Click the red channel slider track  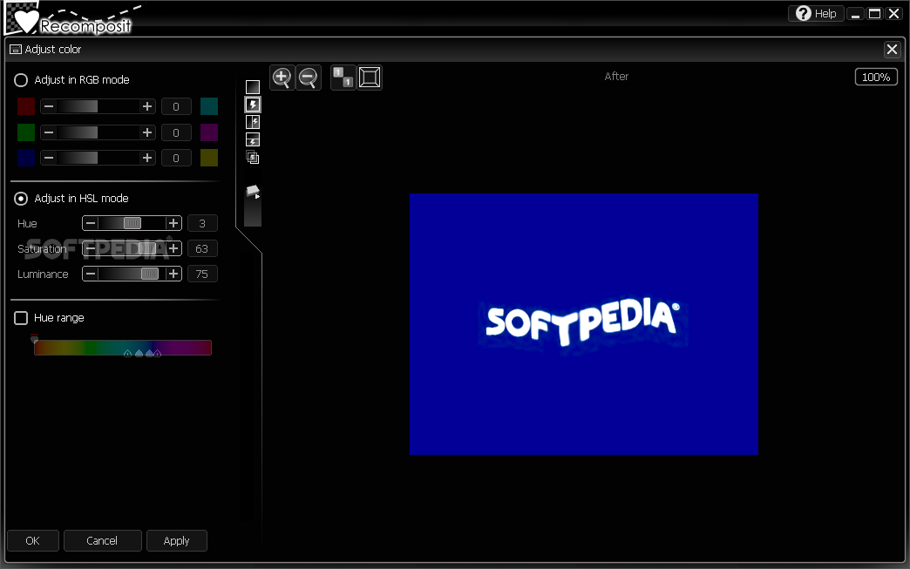click(x=98, y=106)
